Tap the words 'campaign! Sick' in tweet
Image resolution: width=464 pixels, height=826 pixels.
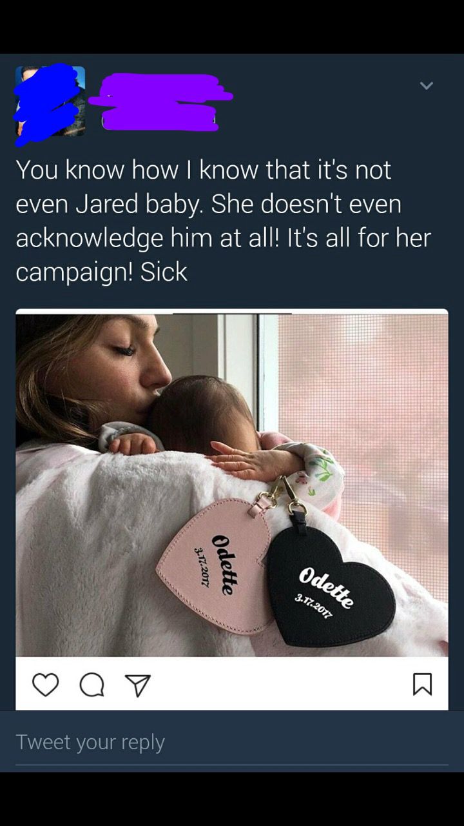[x=101, y=272]
